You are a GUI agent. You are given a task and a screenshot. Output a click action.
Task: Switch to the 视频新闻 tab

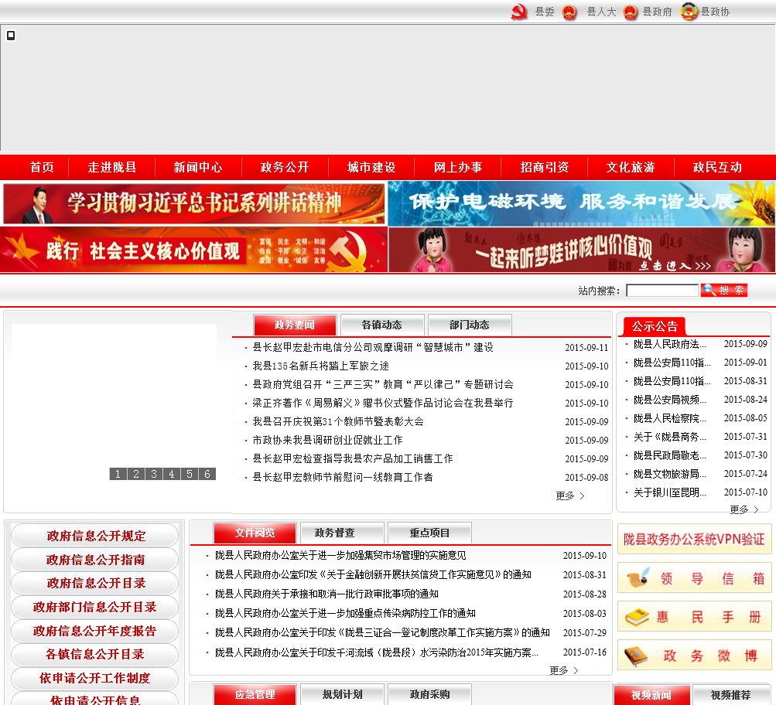click(x=651, y=695)
